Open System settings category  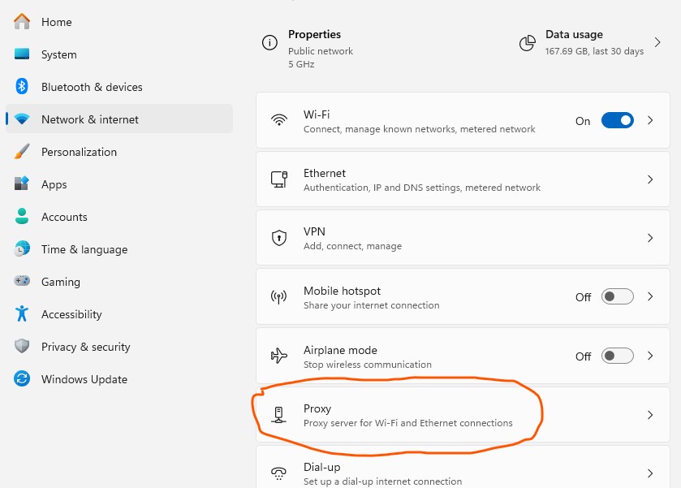click(x=59, y=54)
